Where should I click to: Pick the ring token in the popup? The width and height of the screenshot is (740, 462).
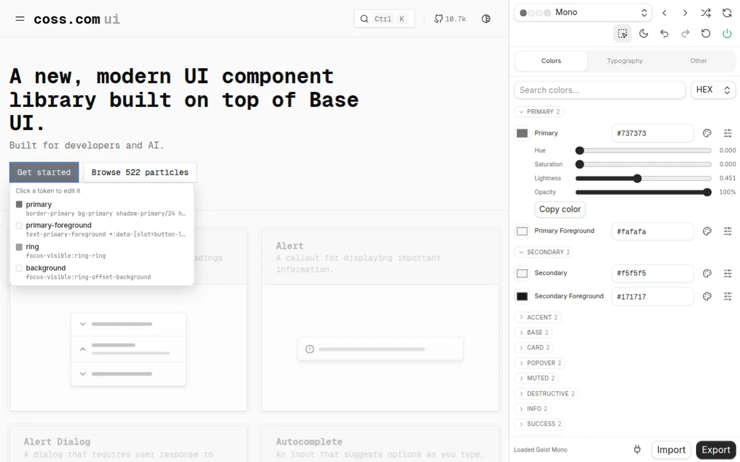coord(102,251)
